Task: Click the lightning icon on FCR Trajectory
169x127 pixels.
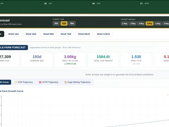Action: (16, 82)
